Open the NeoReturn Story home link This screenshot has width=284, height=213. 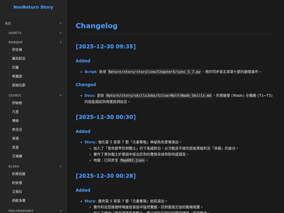tap(33, 7)
